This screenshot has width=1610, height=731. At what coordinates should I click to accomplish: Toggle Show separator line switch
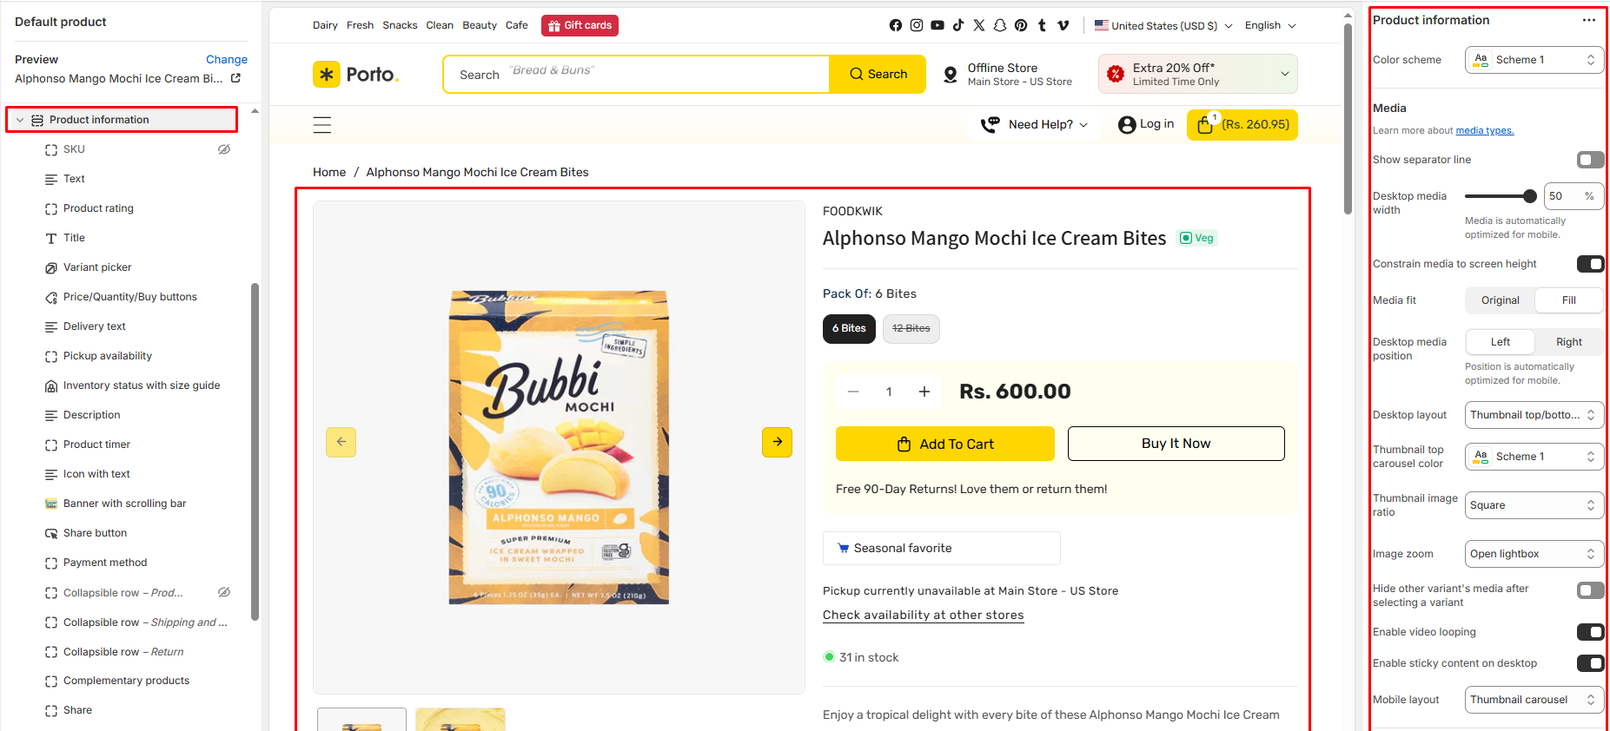tap(1590, 160)
